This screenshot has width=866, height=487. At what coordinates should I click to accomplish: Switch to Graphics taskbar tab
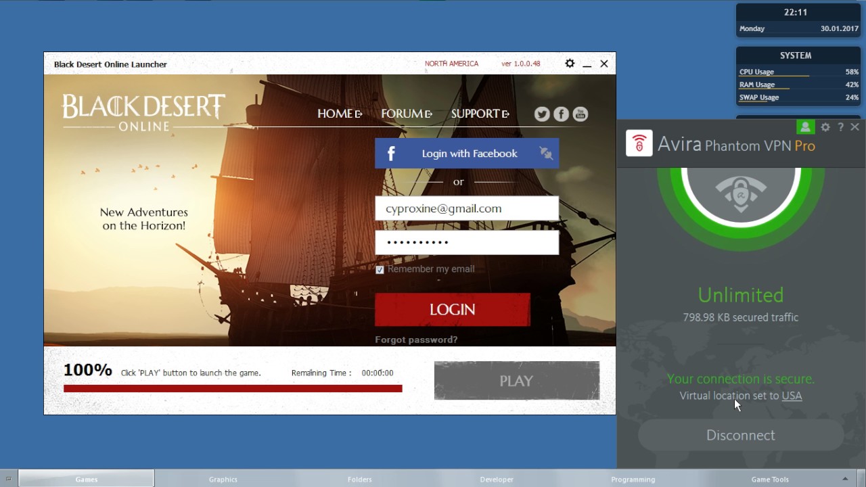(223, 479)
